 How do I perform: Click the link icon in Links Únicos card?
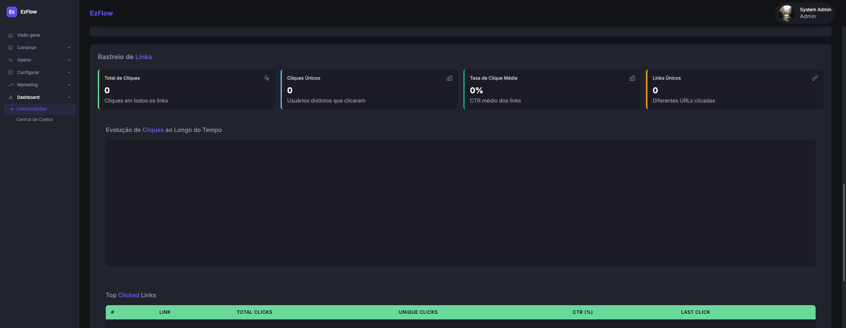pos(815,78)
